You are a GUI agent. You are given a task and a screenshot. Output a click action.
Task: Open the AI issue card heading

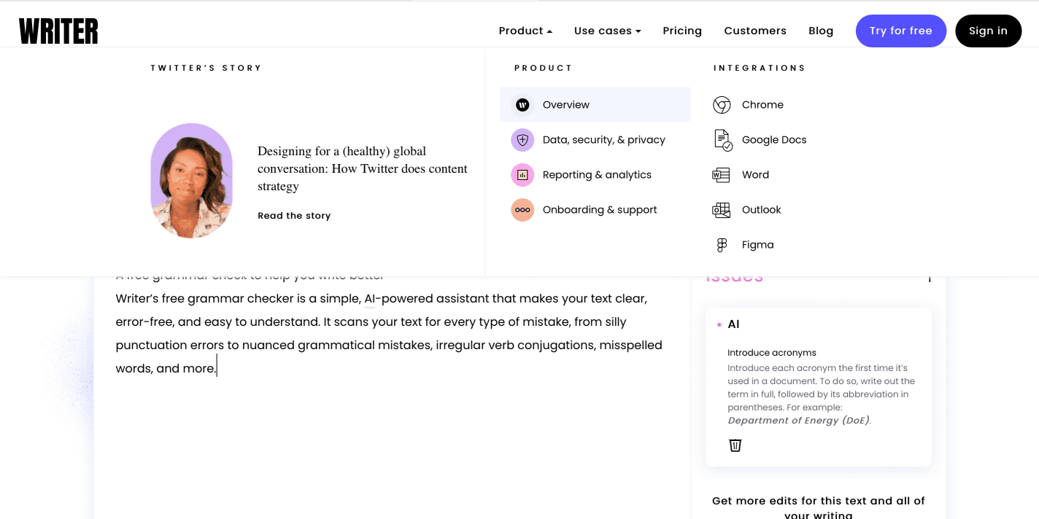click(x=733, y=324)
